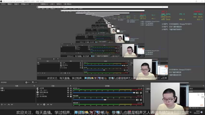Open the 渐变 transition dropdown
Screen dimensions: 205x115
click(148, 89)
